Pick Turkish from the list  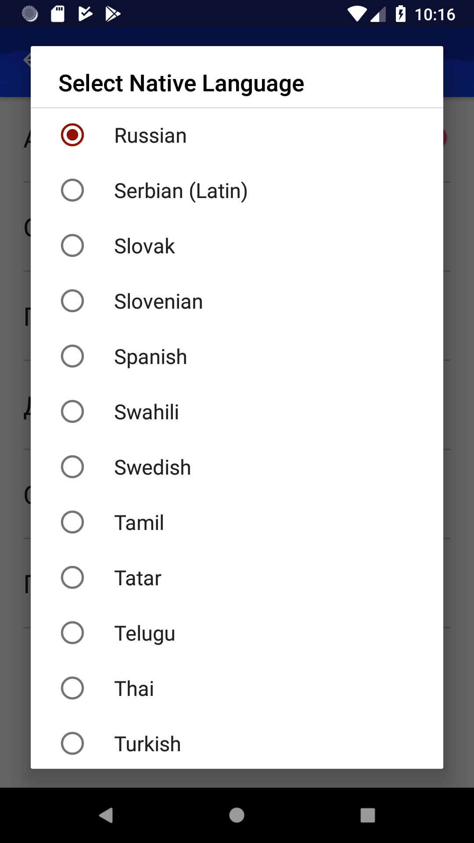(x=237, y=744)
